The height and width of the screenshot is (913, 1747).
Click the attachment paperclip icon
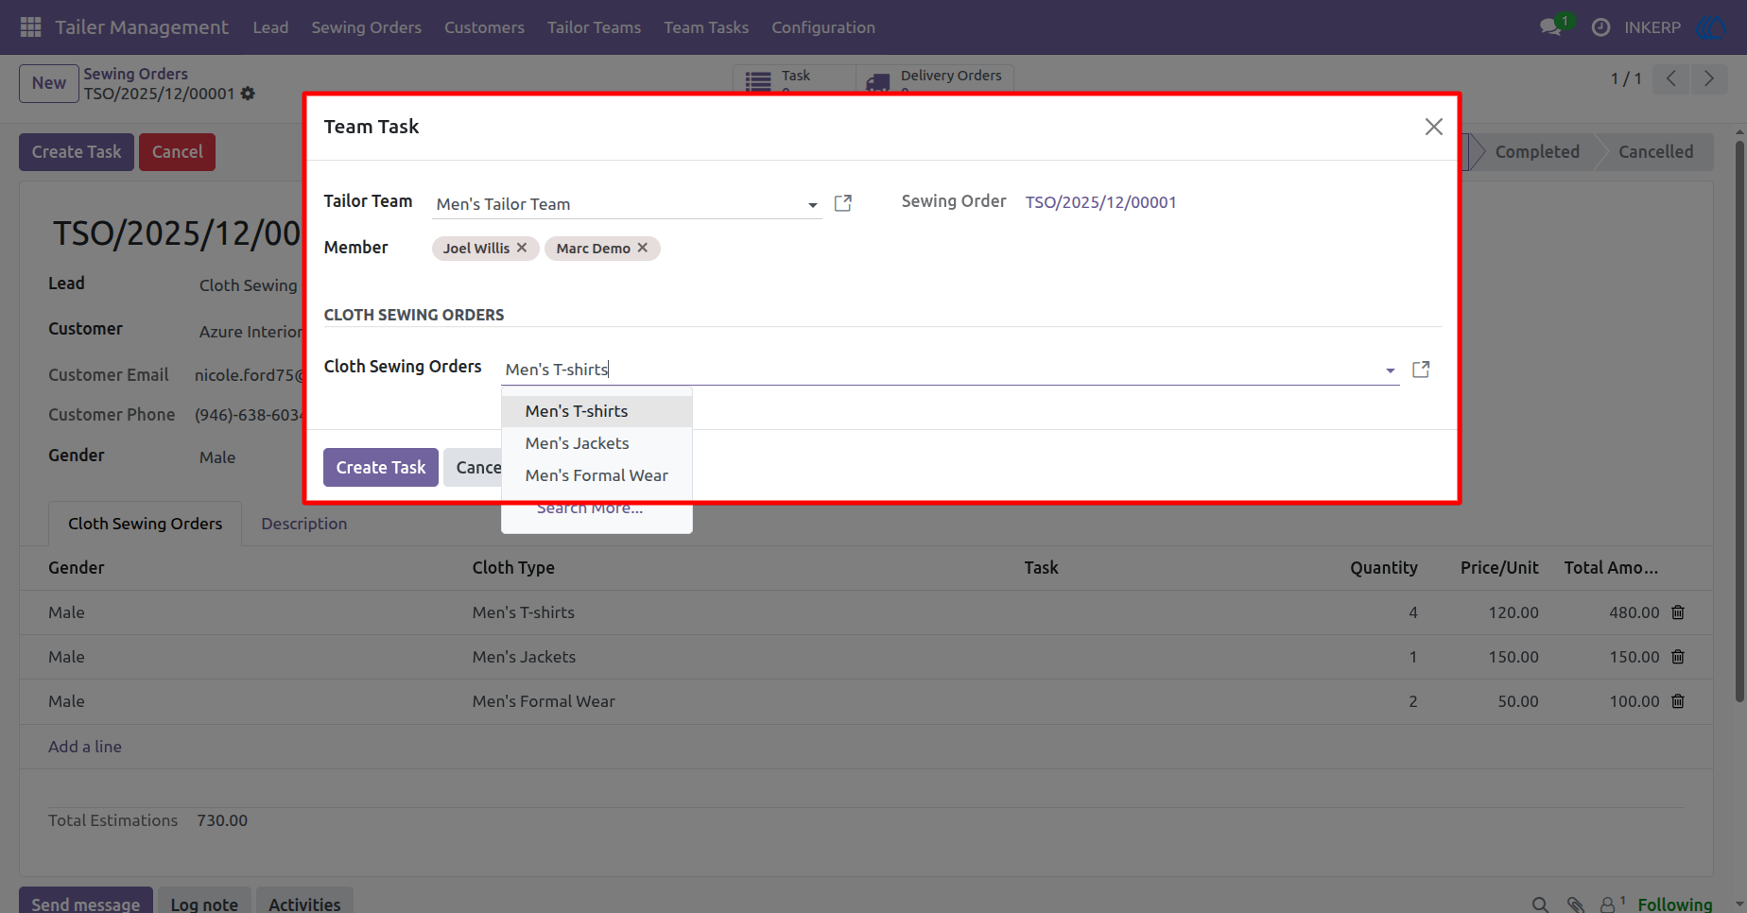(1575, 904)
